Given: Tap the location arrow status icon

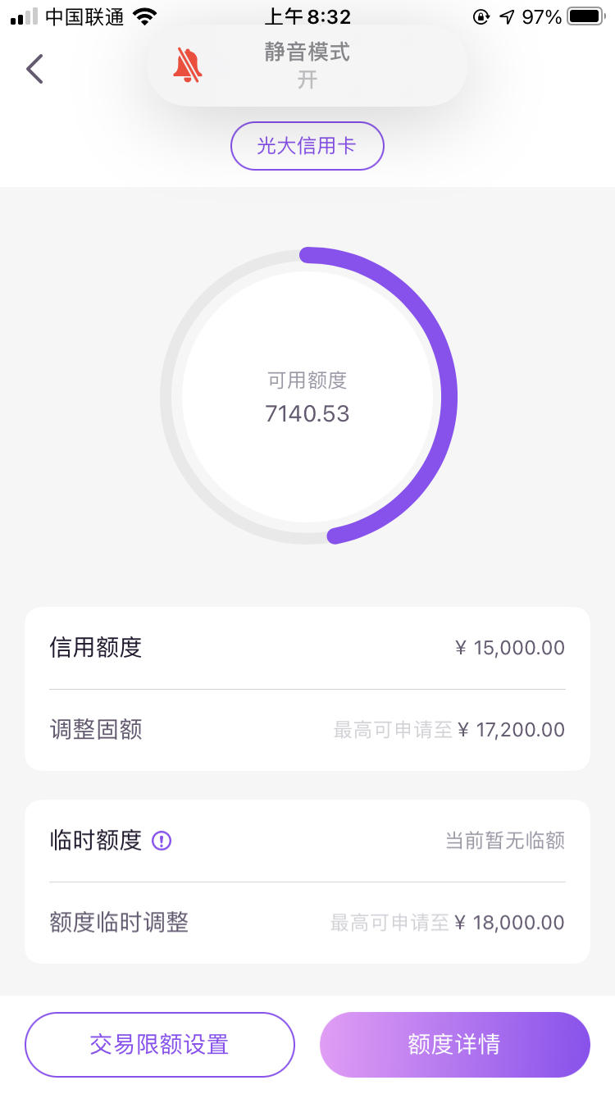Looking at the screenshot, I should click(508, 16).
